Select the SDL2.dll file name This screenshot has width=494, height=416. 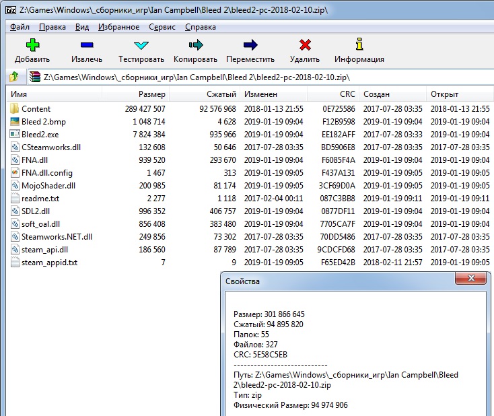pos(36,211)
